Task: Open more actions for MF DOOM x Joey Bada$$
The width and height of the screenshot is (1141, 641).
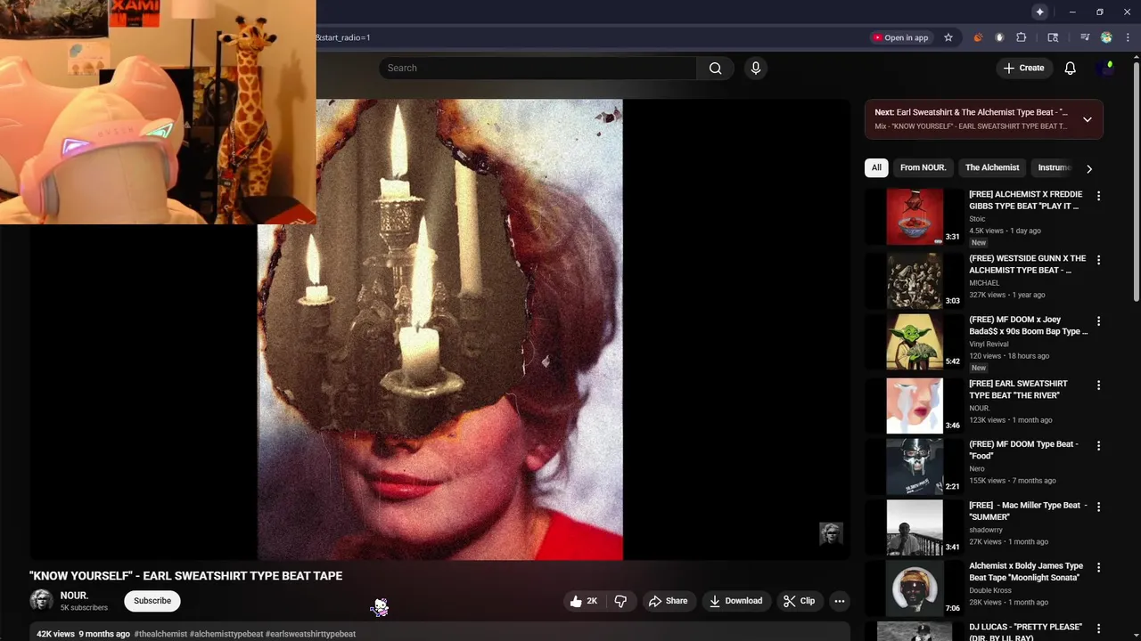Action: [x=1098, y=320]
